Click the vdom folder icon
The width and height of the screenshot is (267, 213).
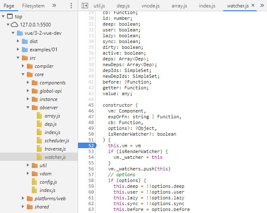coord(35,174)
